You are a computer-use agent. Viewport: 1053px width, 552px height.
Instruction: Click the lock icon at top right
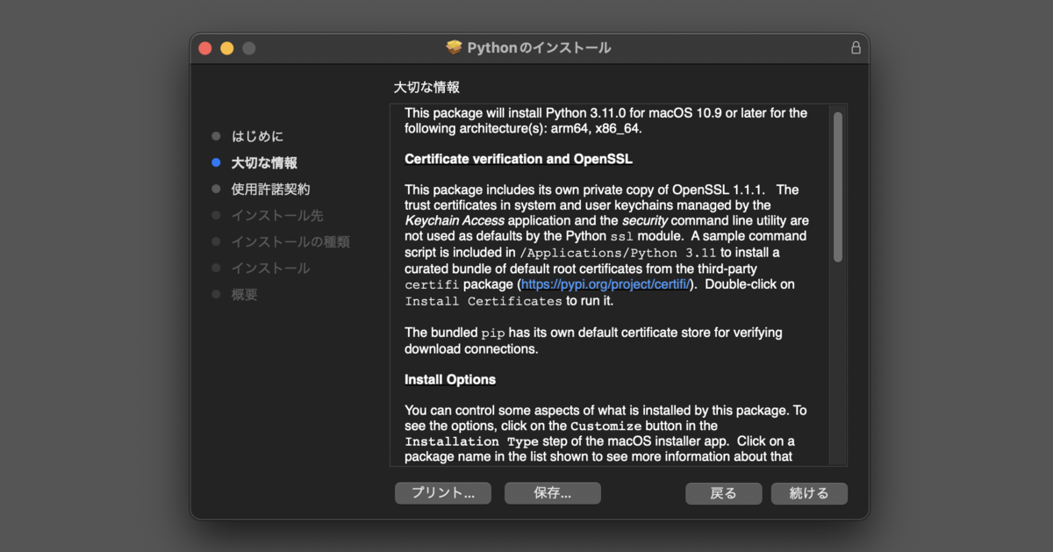click(x=855, y=48)
